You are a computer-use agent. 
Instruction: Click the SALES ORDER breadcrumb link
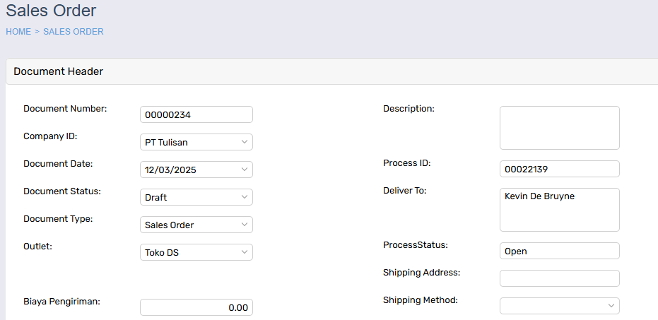coord(74,32)
